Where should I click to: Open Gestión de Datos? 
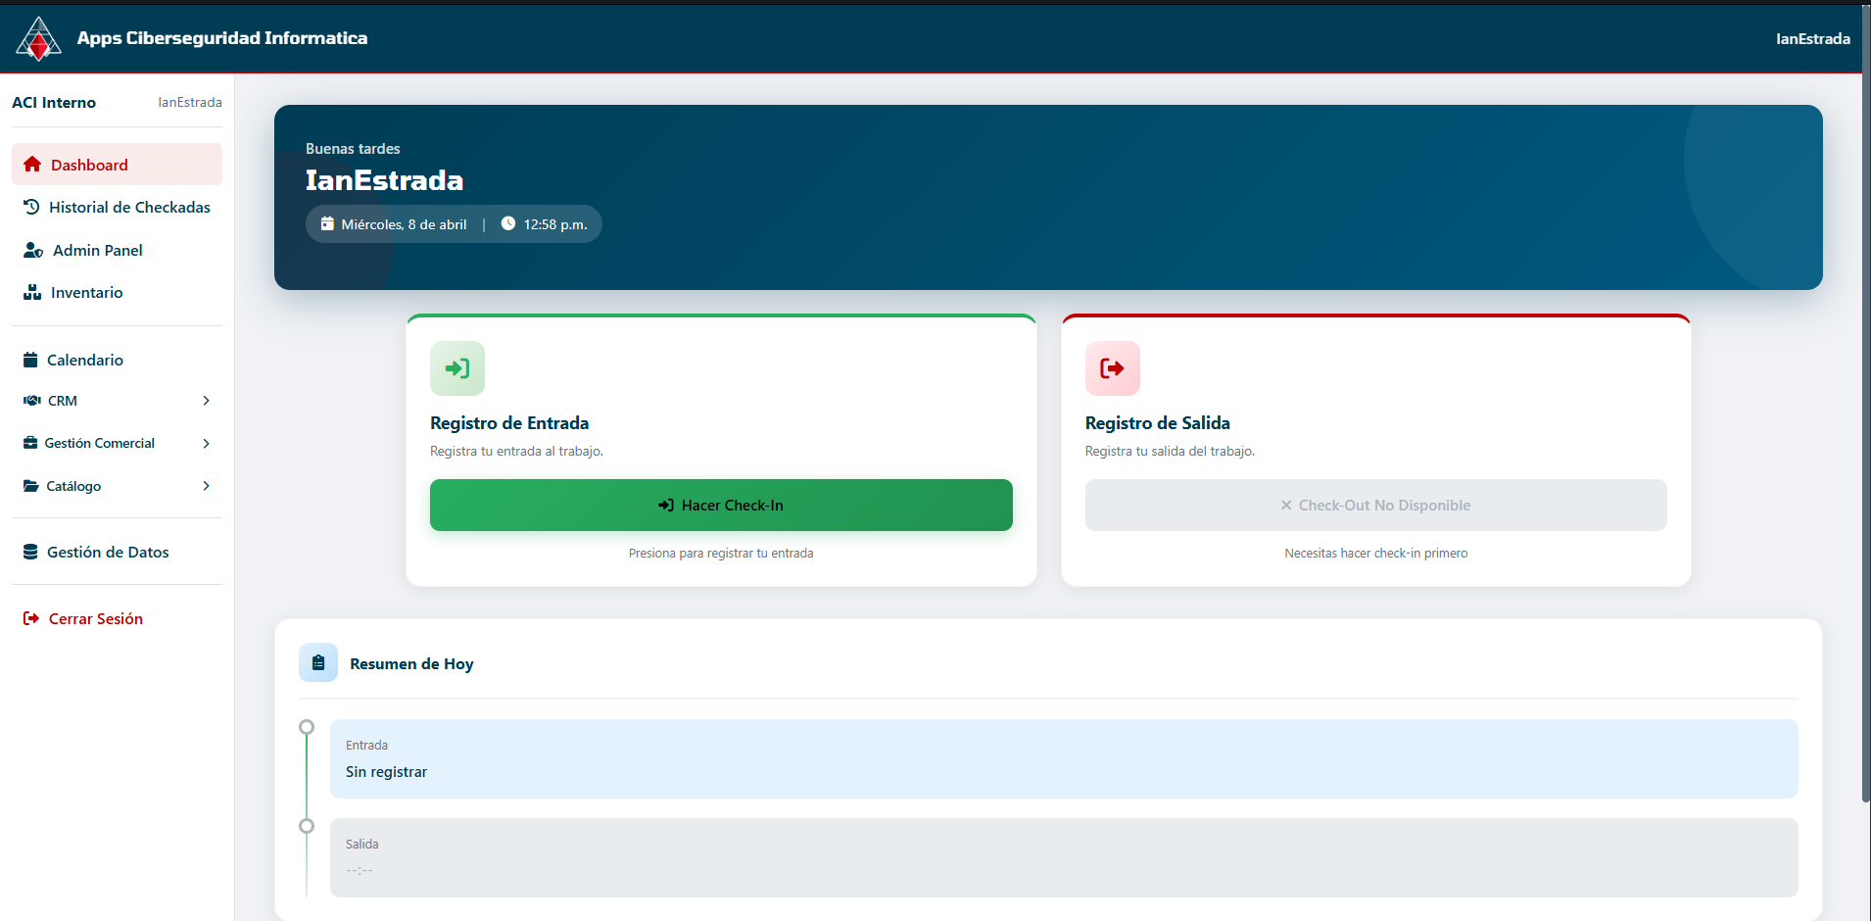pyautogui.click(x=117, y=552)
